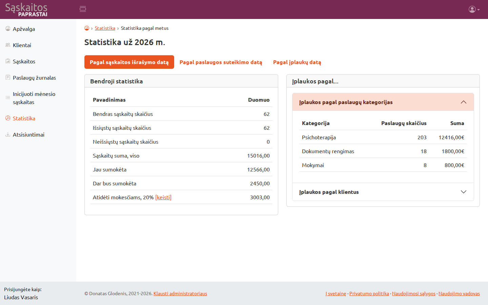Image resolution: width=488 pixels, height=305 pixels.
Task: Follow the Statistika breadcrumb link
Action: click(x=105, y=28)
